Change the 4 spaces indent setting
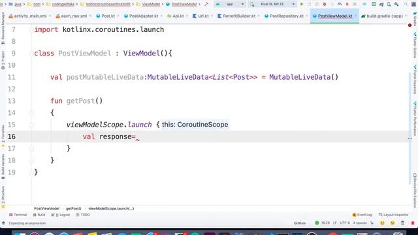The height and width of the screenshot is (235, 418). click(x=360, y=223)
